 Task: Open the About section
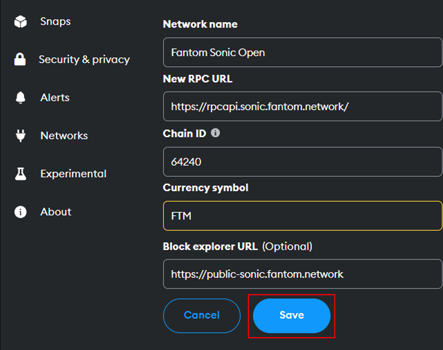point(56,212)
